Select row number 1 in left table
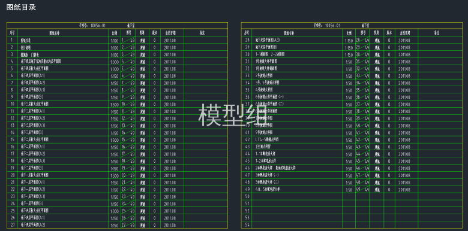This screenshot has height=231, width=468. pyautogui.click(x=12, y=40)
